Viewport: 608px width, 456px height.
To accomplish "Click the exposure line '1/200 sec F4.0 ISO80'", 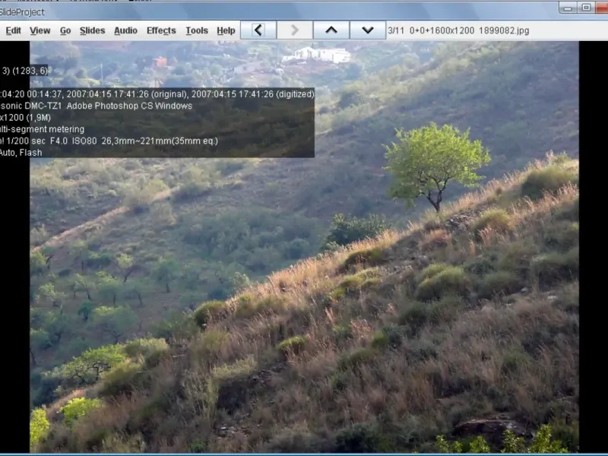I will tap(52, 141).
